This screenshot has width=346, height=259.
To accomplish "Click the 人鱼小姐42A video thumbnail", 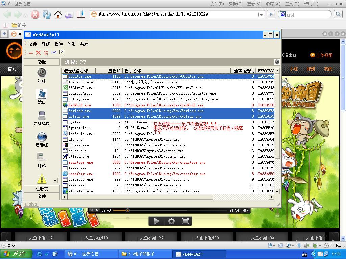I will (x=152, y=238).
